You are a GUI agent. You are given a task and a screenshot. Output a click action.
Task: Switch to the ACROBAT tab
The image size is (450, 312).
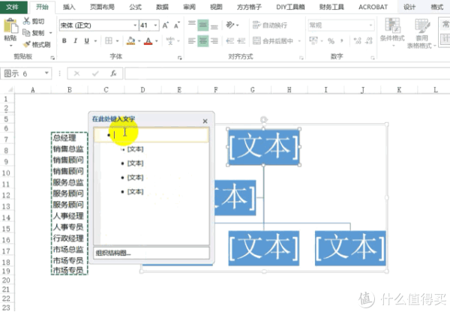pyautogui.click(x=373, y=7)
